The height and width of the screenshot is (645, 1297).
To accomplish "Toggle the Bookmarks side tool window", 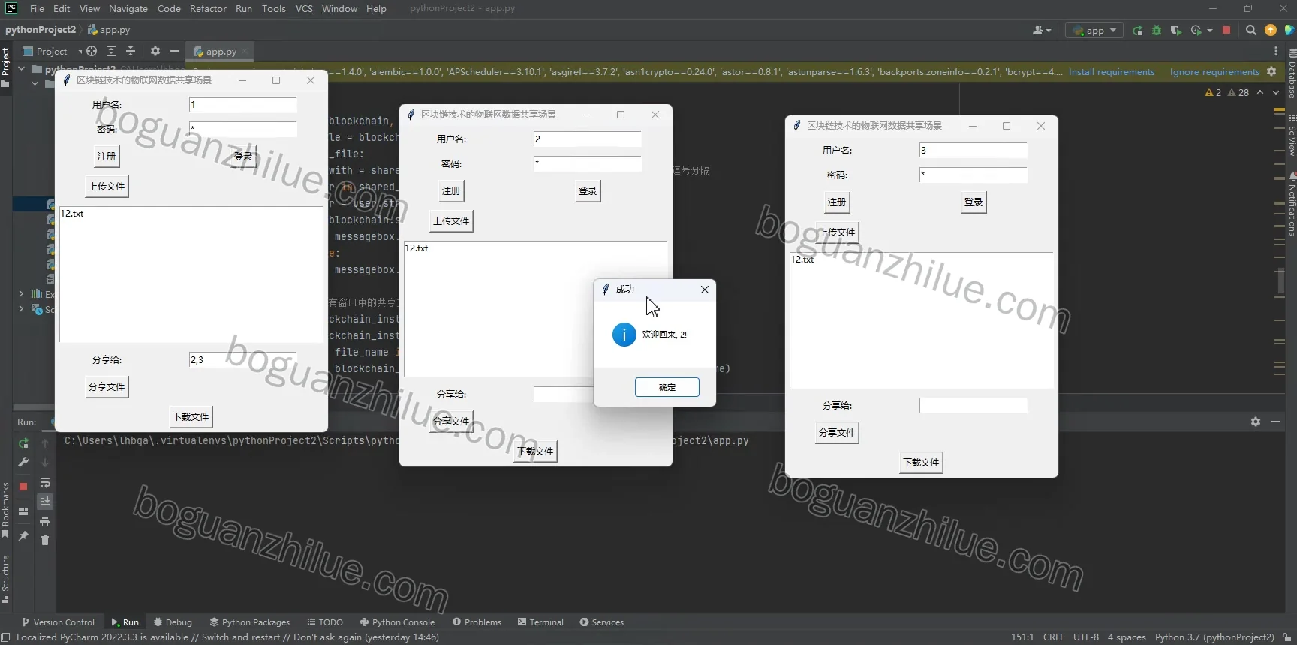I will (5, 511).
